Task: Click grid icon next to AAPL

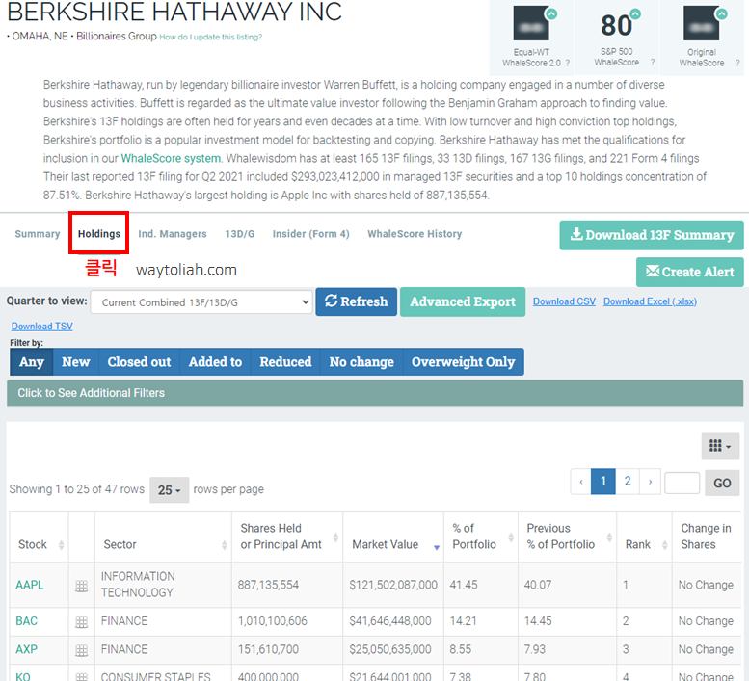Action: coord(82,586)
